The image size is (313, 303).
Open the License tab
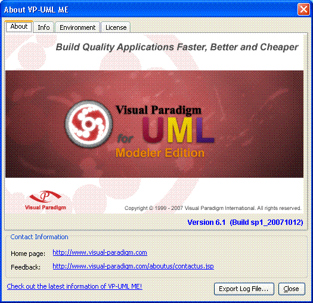116,27
